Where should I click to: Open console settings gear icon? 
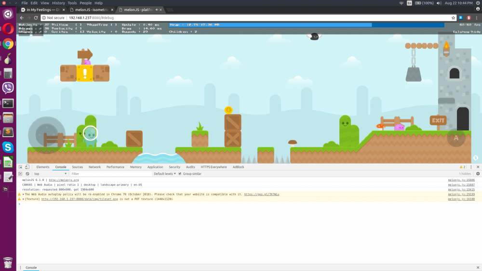click(478, 174)
